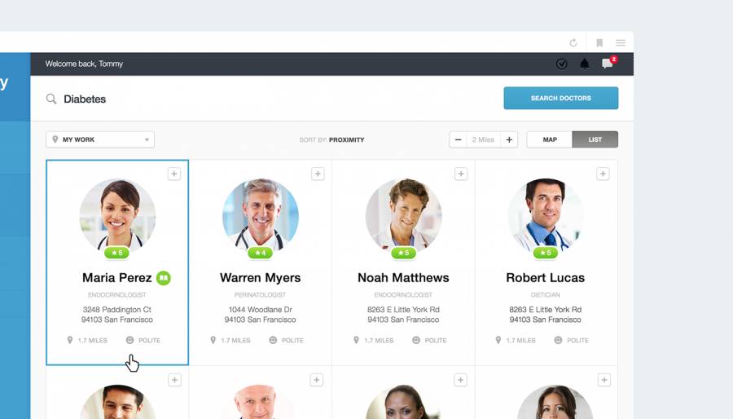Image resolution: width=733 pixels, height=419 pixels.
Task: Add Maria Perez using the plus box
Action: point(174,174)
